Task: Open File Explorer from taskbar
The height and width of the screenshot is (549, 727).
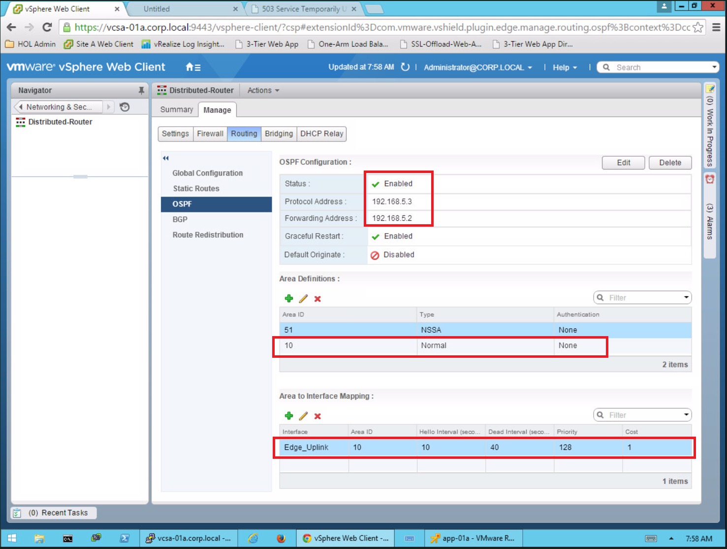Action: pos(39,538)
